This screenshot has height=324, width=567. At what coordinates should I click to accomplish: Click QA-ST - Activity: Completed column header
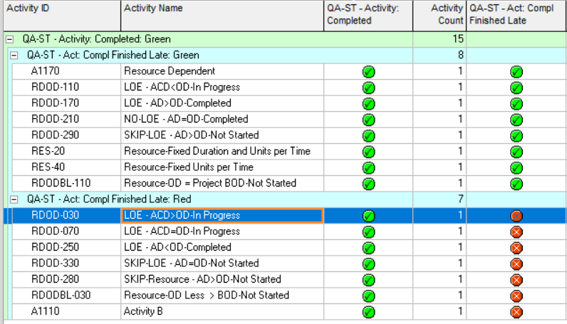tap(368, 15)
